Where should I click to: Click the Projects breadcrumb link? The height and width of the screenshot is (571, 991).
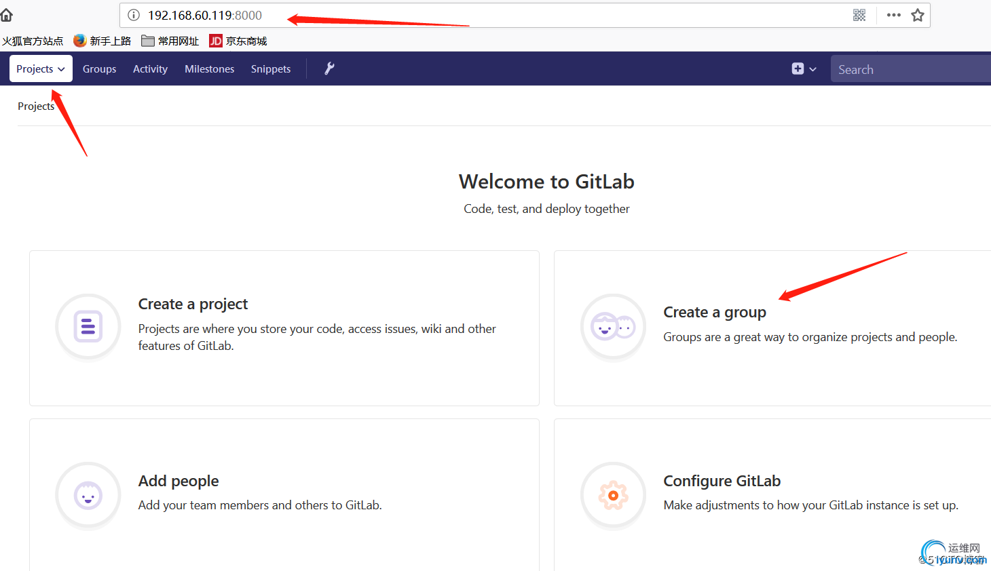click(36, 106)
